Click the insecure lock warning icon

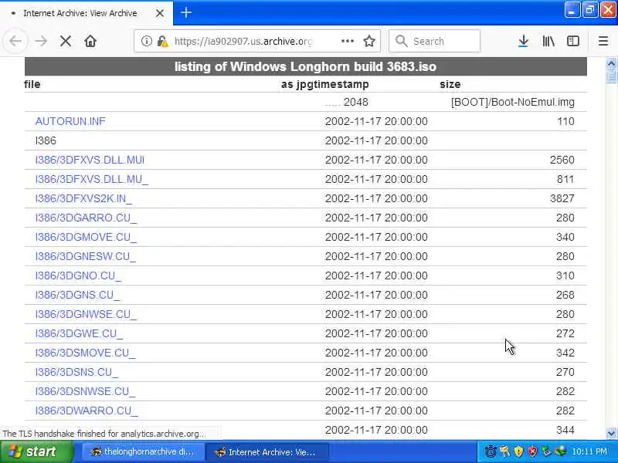pos(162,41)
